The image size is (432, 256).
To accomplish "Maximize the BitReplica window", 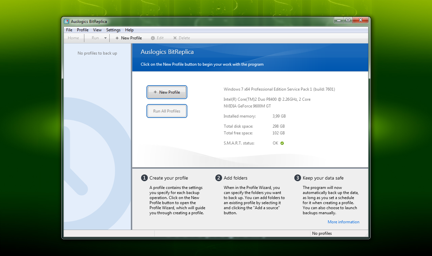I will 348,20.
